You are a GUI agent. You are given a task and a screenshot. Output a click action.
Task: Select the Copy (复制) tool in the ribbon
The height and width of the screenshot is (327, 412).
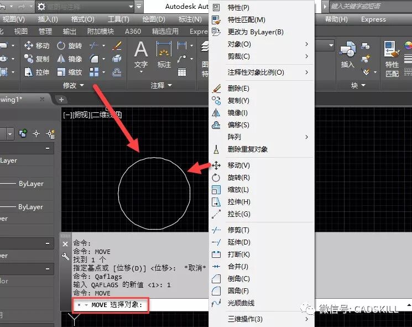(36, 59)
